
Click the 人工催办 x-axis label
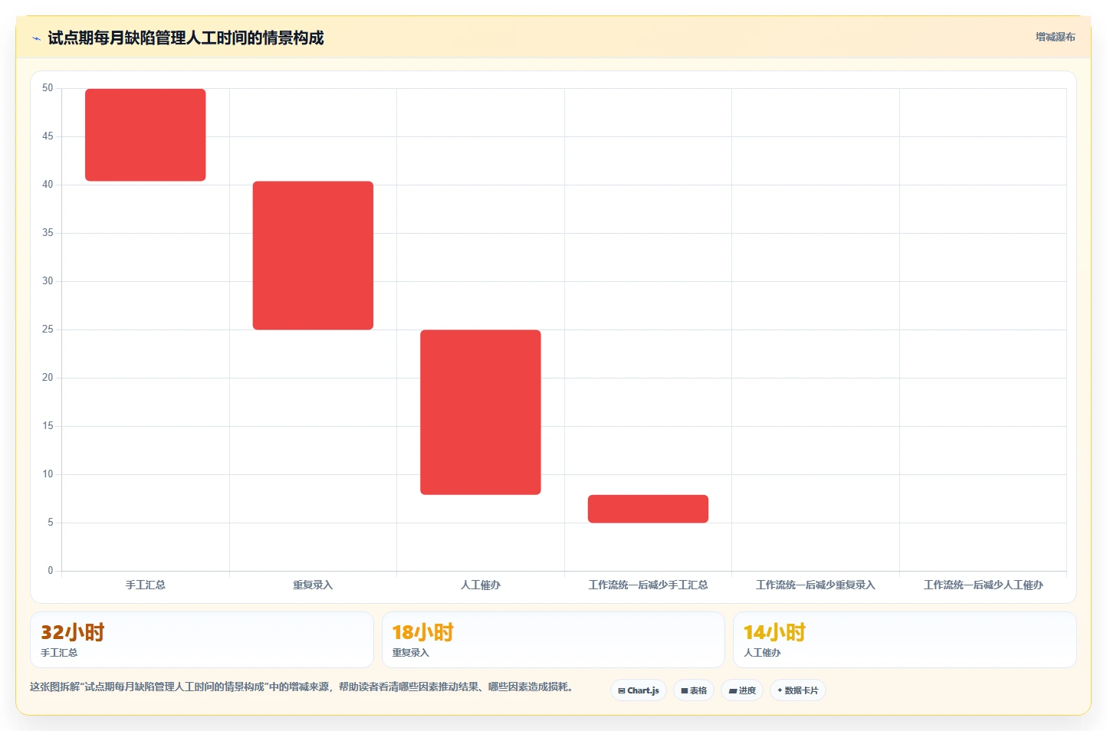click(481, 585)
